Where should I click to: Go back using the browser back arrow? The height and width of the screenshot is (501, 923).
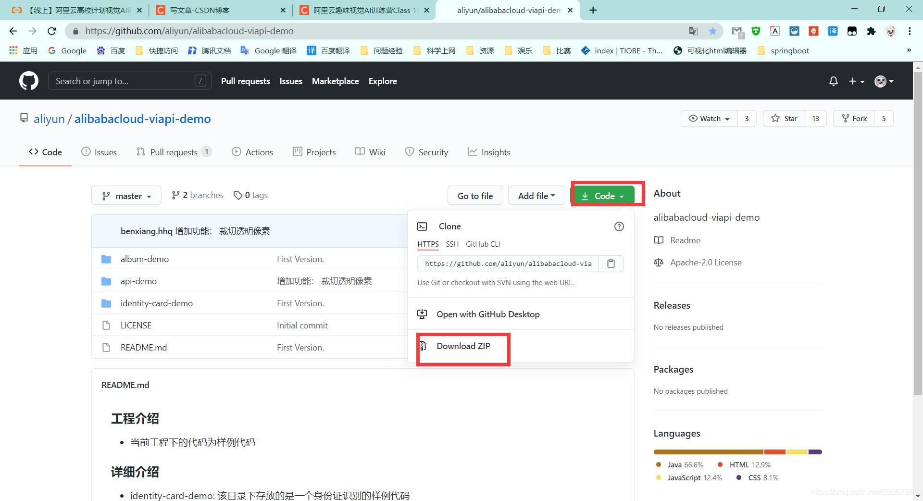(x=13, y=31)
